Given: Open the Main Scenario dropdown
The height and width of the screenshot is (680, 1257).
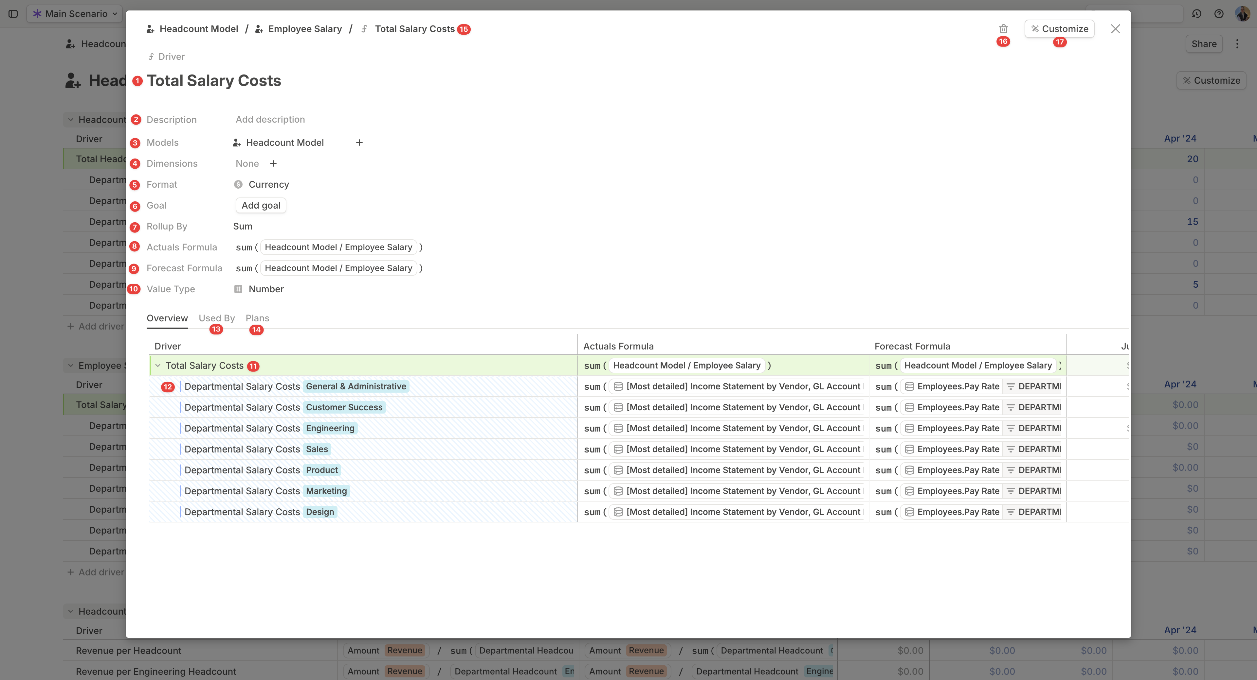Looking at the screenshot, I should coord(76,14).
